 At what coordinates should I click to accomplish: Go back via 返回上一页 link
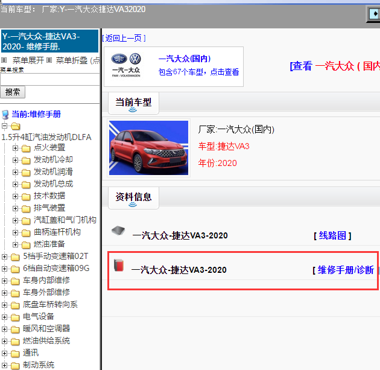coord(124,38)
